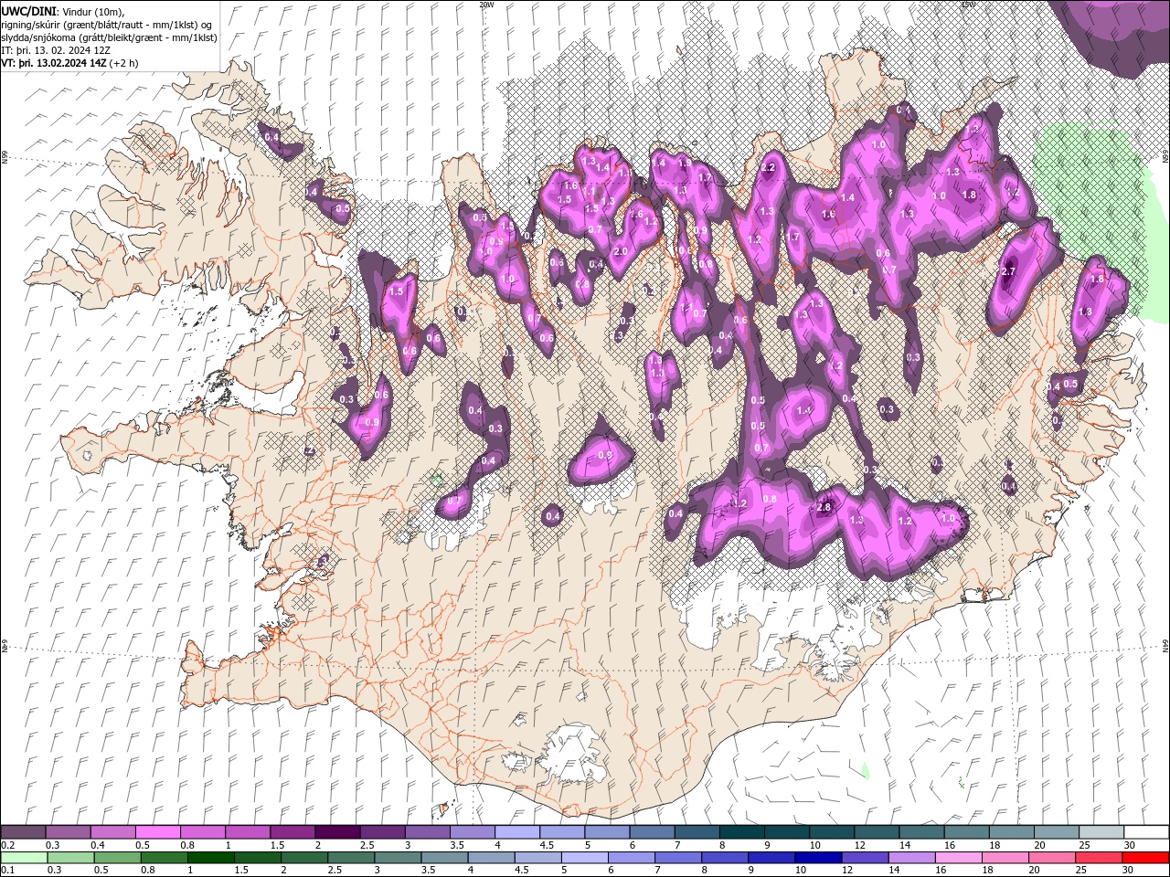Click the '15W' longitude label at the top edge
The height and width of the screenshot is (877, 1170).
pos(968,5)
